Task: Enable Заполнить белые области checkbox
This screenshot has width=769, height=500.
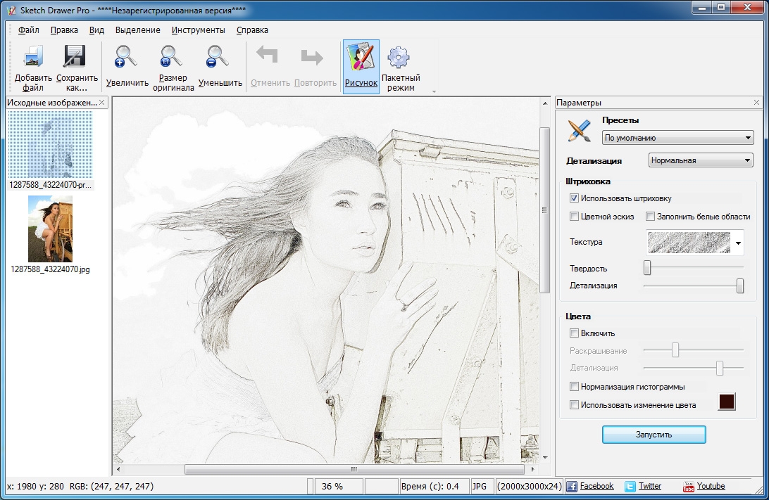Action: (x=650, y=217)
